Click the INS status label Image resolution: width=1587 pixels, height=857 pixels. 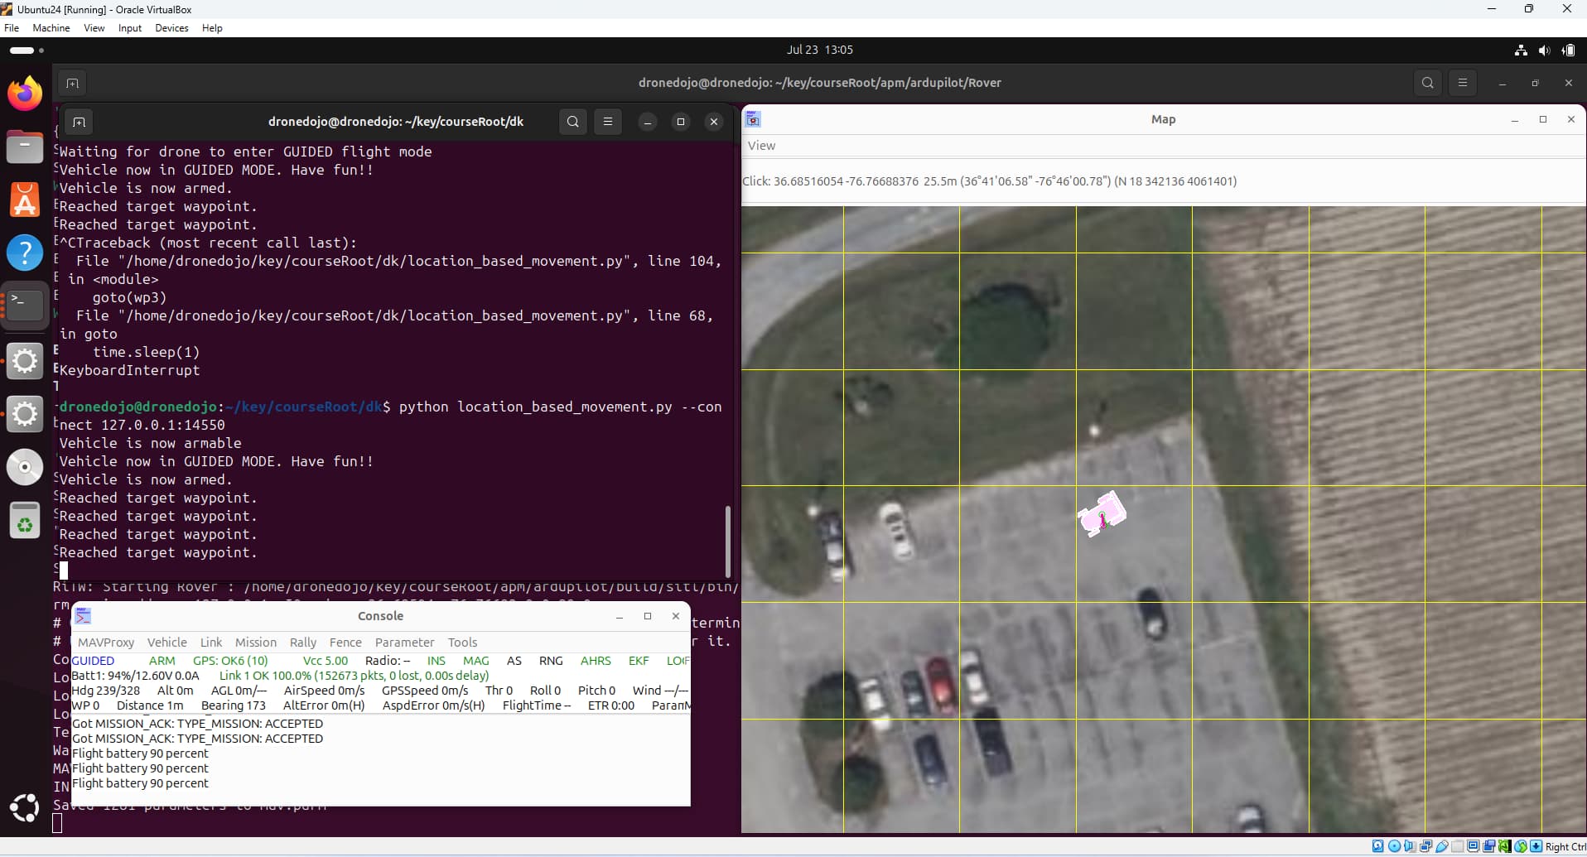click(437, 661)
